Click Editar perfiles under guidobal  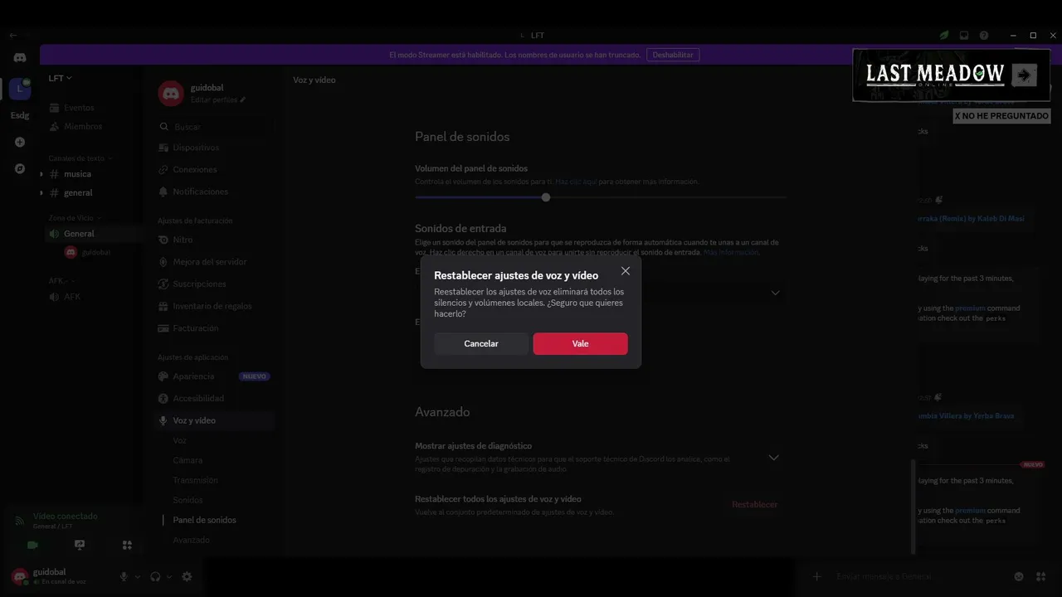tap(218, 99)
